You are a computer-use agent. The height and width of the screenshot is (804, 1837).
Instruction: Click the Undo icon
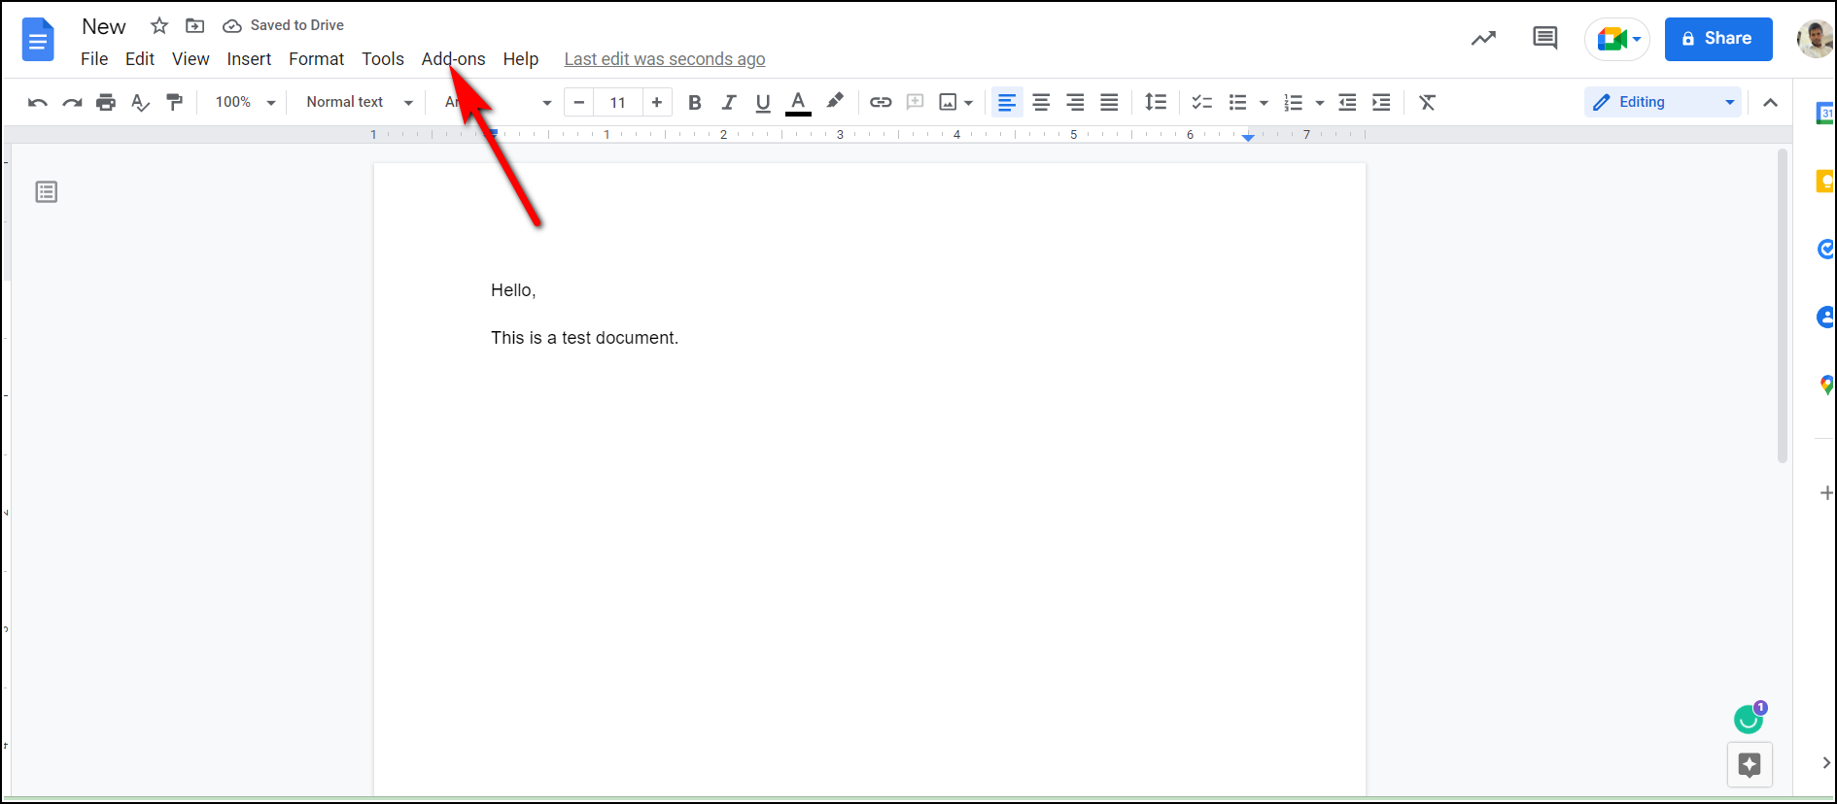point(38,102)
